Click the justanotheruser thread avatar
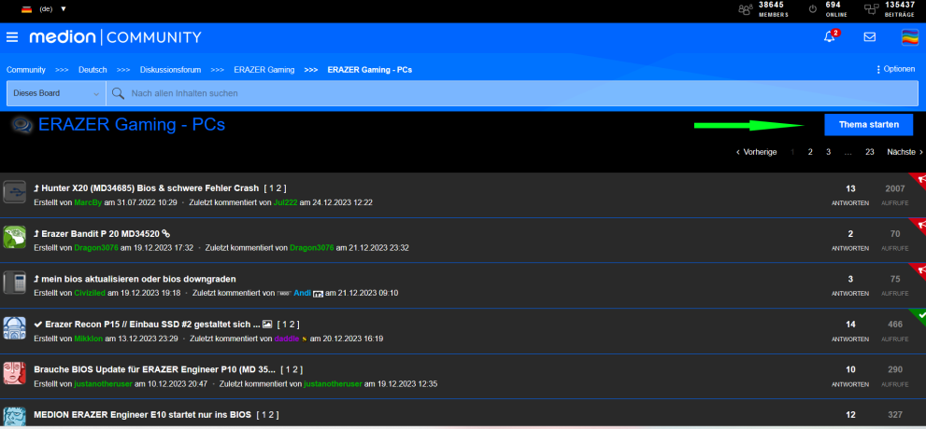Viewport: 926px width, 429px height. click(15, 373)
